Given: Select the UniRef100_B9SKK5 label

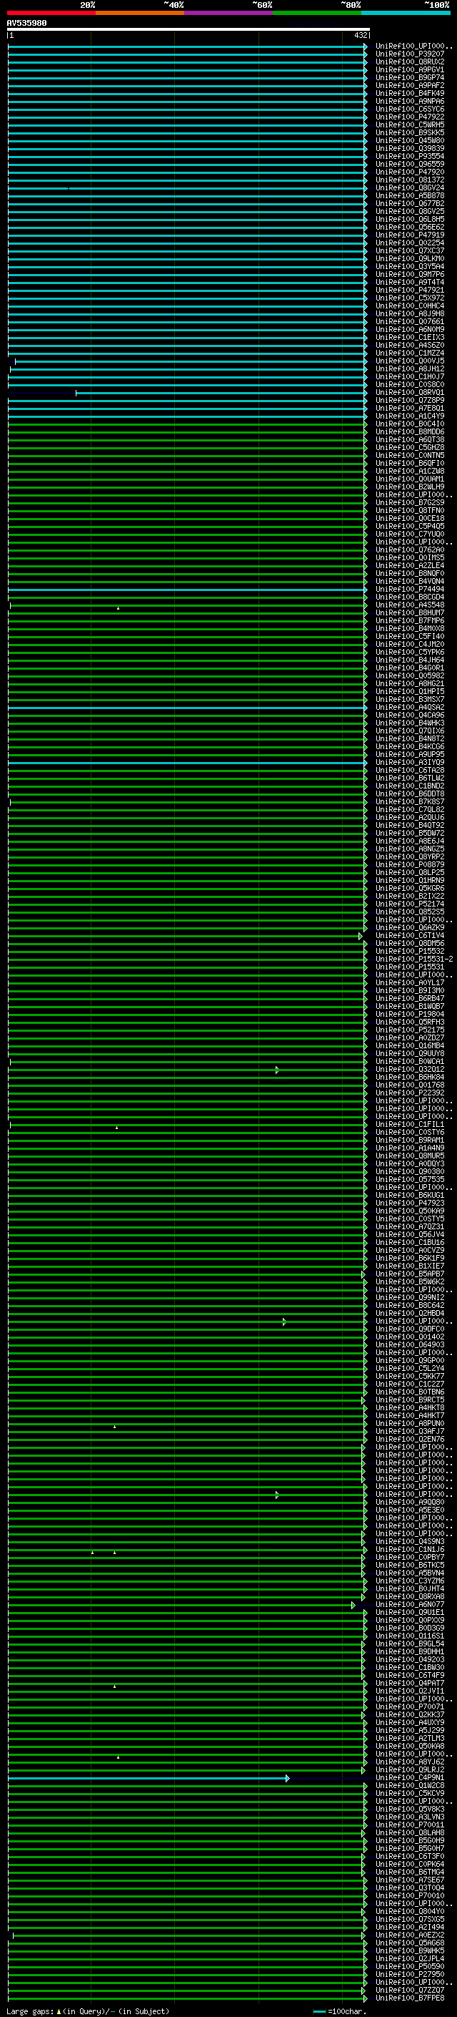Looking at the screenshot, I should point(410,132).
